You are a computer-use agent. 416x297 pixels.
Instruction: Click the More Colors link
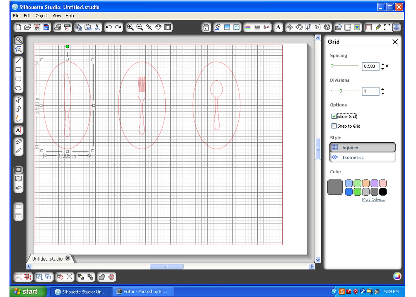[x=374, y=200]
